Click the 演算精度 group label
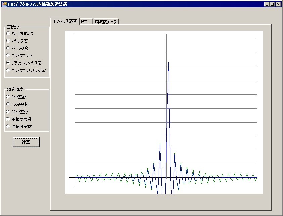This screenshot has width=283, height=216. coord(15,89)
